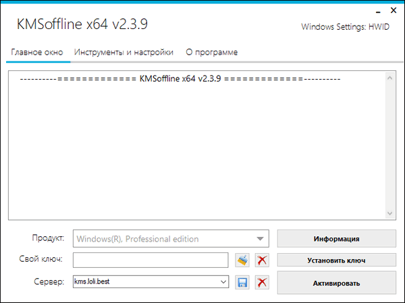Focus the Свой ключ input field
This screenshot has height=303, width=405.
151,260
